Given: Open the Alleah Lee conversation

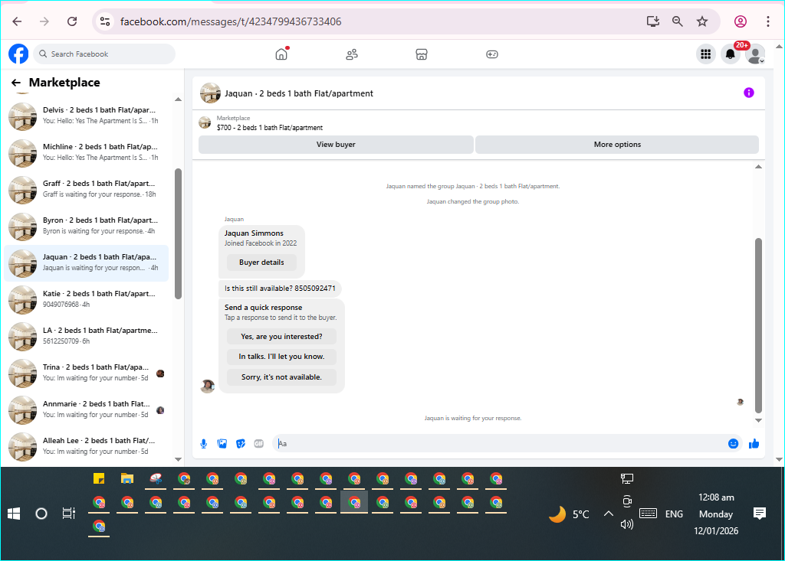Looking at the screenshot, I should [86, 446].
